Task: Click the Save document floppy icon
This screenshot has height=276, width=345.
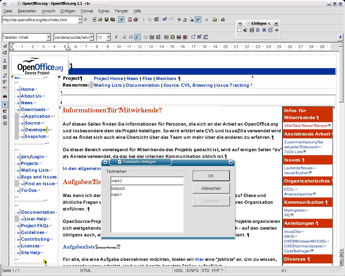Action: pos(106,20)
